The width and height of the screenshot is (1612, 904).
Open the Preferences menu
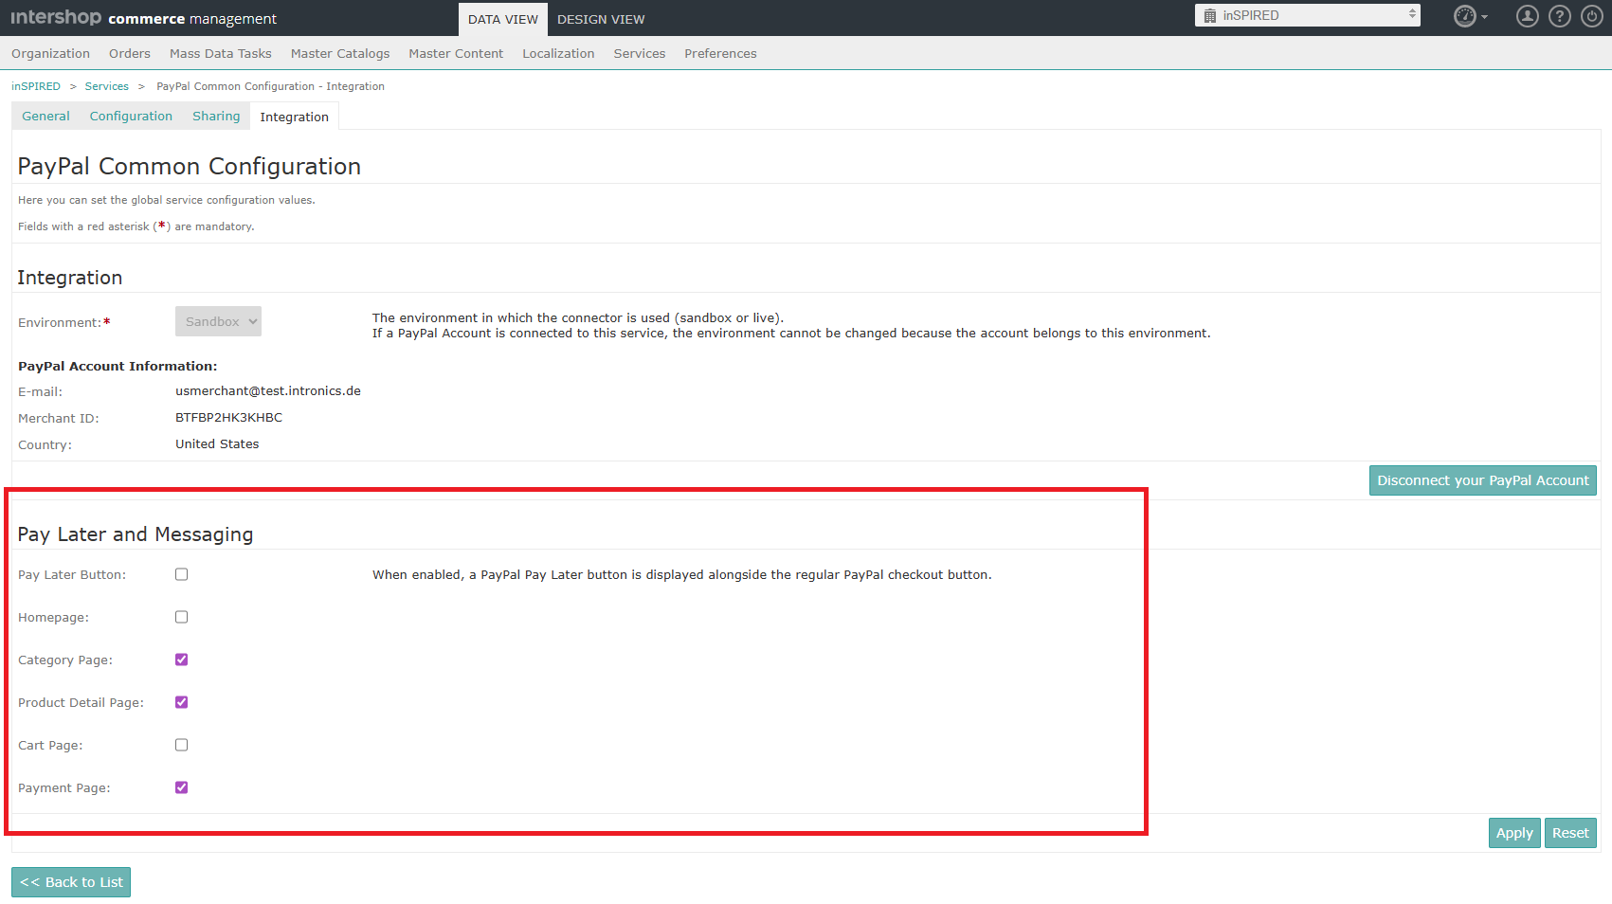click(x=720, y=53)
